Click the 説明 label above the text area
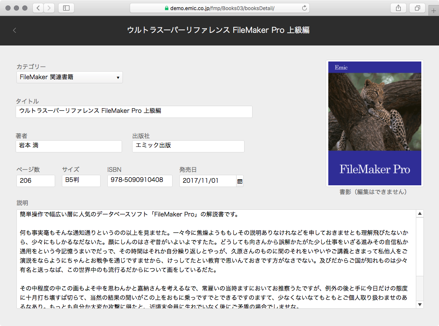This screenshot has height=326, width=439. (x=22, y=203)
